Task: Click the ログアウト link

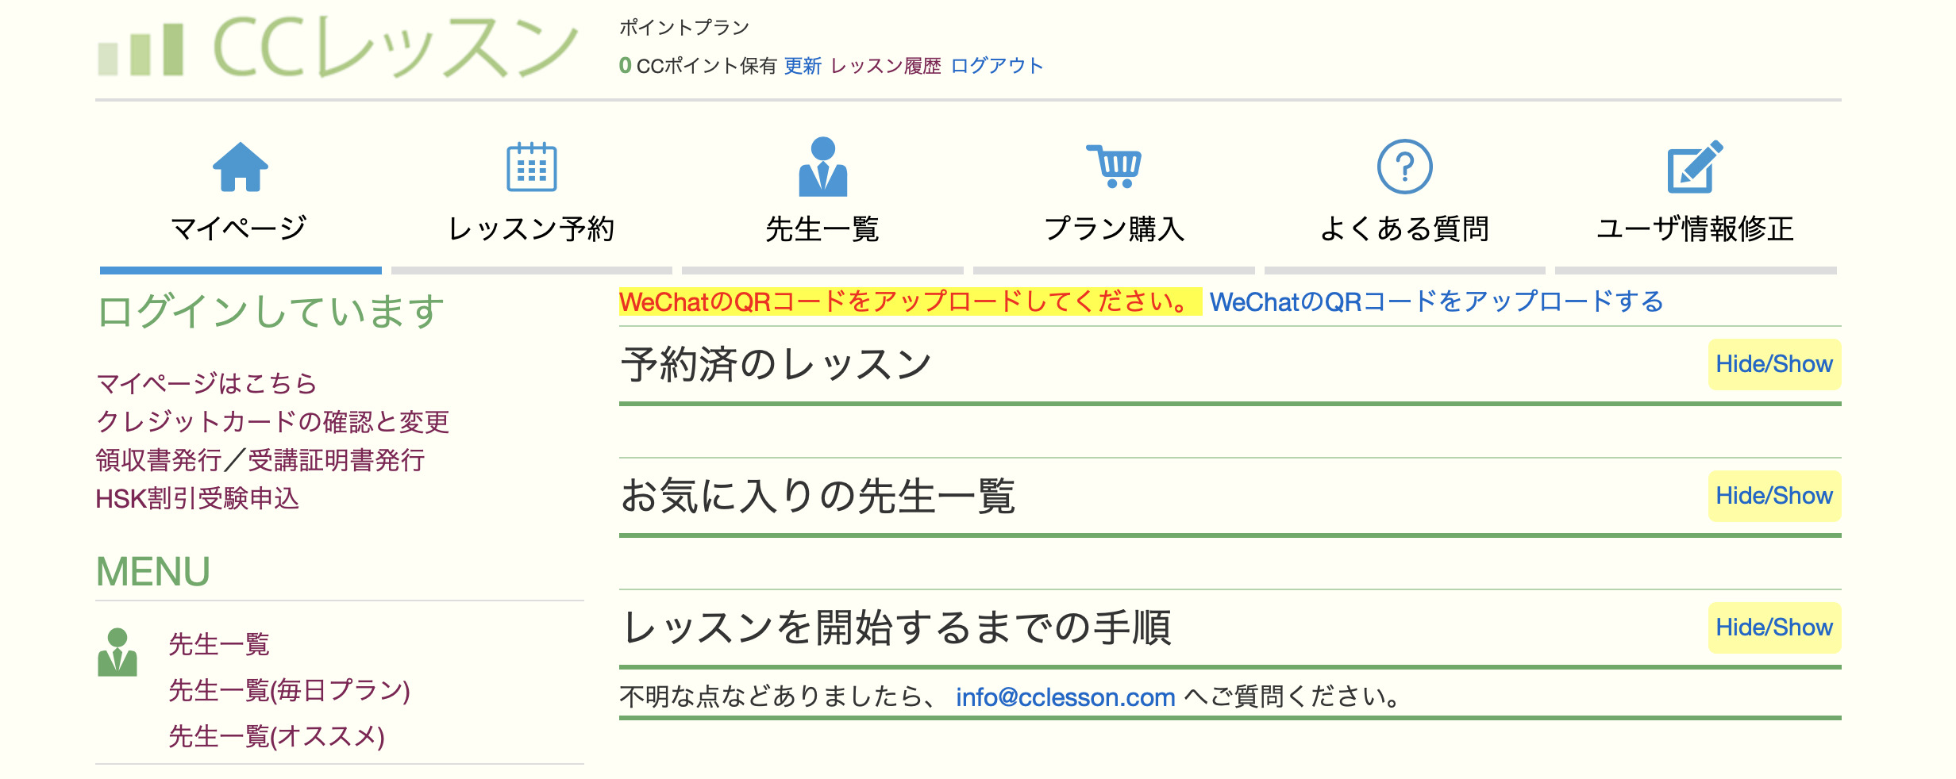Action: coord(996,66)
